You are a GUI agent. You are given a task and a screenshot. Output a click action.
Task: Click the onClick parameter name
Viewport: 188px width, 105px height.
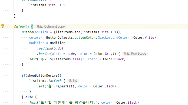[x=41, y=32]
